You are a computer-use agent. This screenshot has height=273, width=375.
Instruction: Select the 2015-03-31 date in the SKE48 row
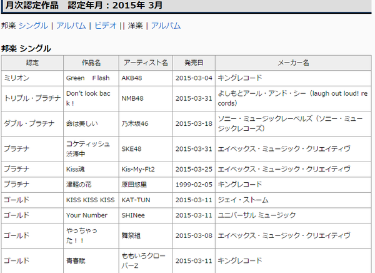point(194,149)
